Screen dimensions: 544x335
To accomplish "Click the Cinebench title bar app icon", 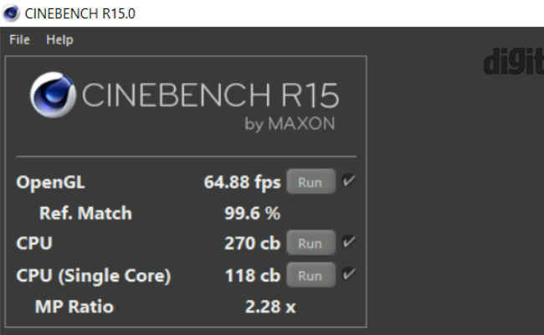I will coord(11,13).
